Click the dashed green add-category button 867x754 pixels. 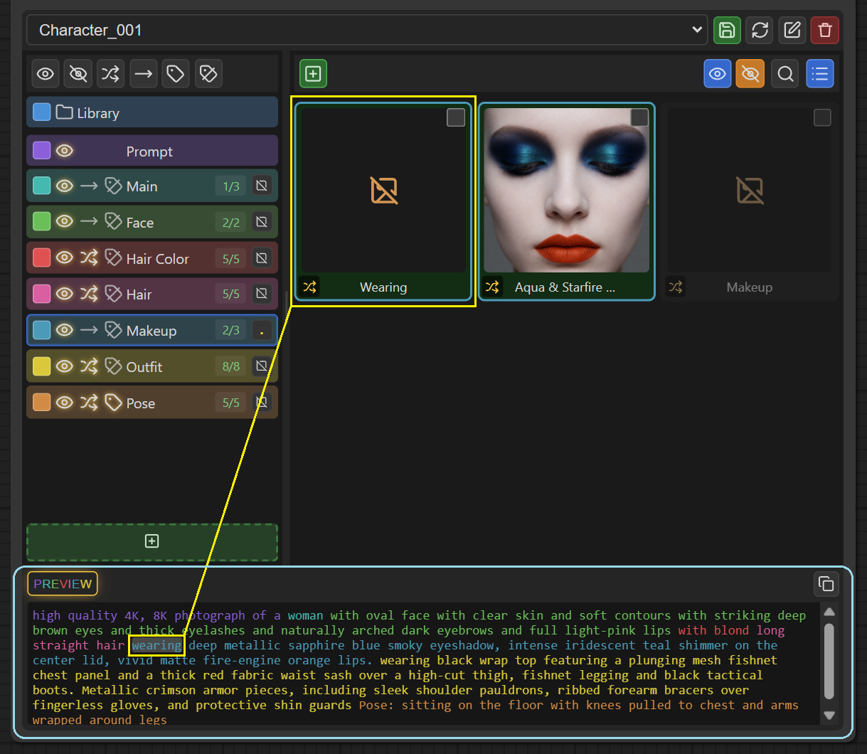152,541
